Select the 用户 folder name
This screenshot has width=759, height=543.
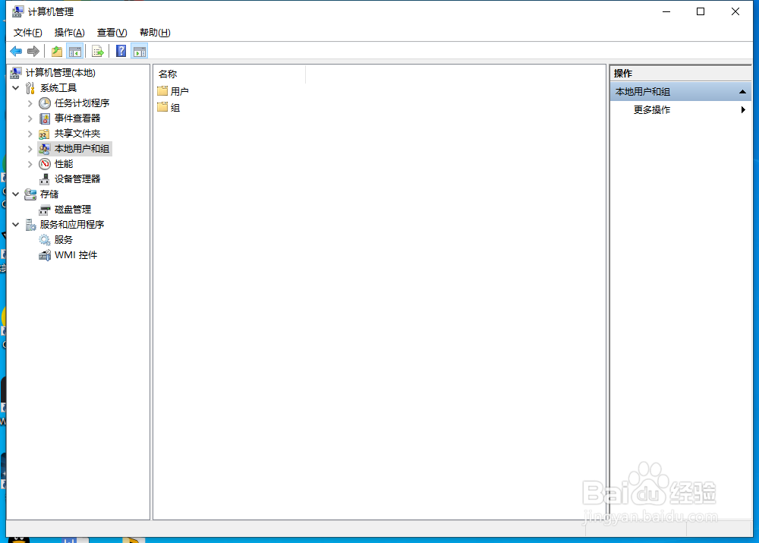coord(180,91)
